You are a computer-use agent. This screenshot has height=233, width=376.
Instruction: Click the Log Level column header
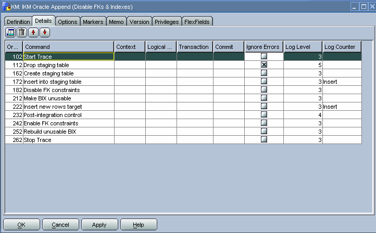click(303, 47)
